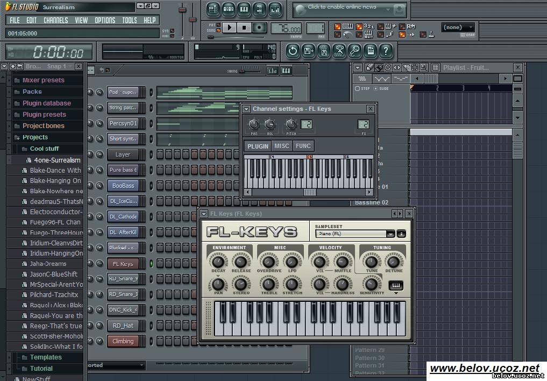Pick the Zoom magnifier tool in Playlist
Image resolution: width=547 pixels, height=381 pixels.
tap(423, 67)
